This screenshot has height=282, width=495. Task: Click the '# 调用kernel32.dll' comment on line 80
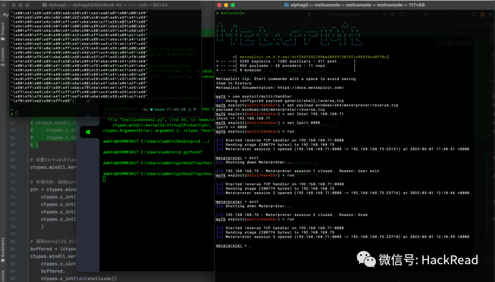pyautogui.click(x=53, y=241)
